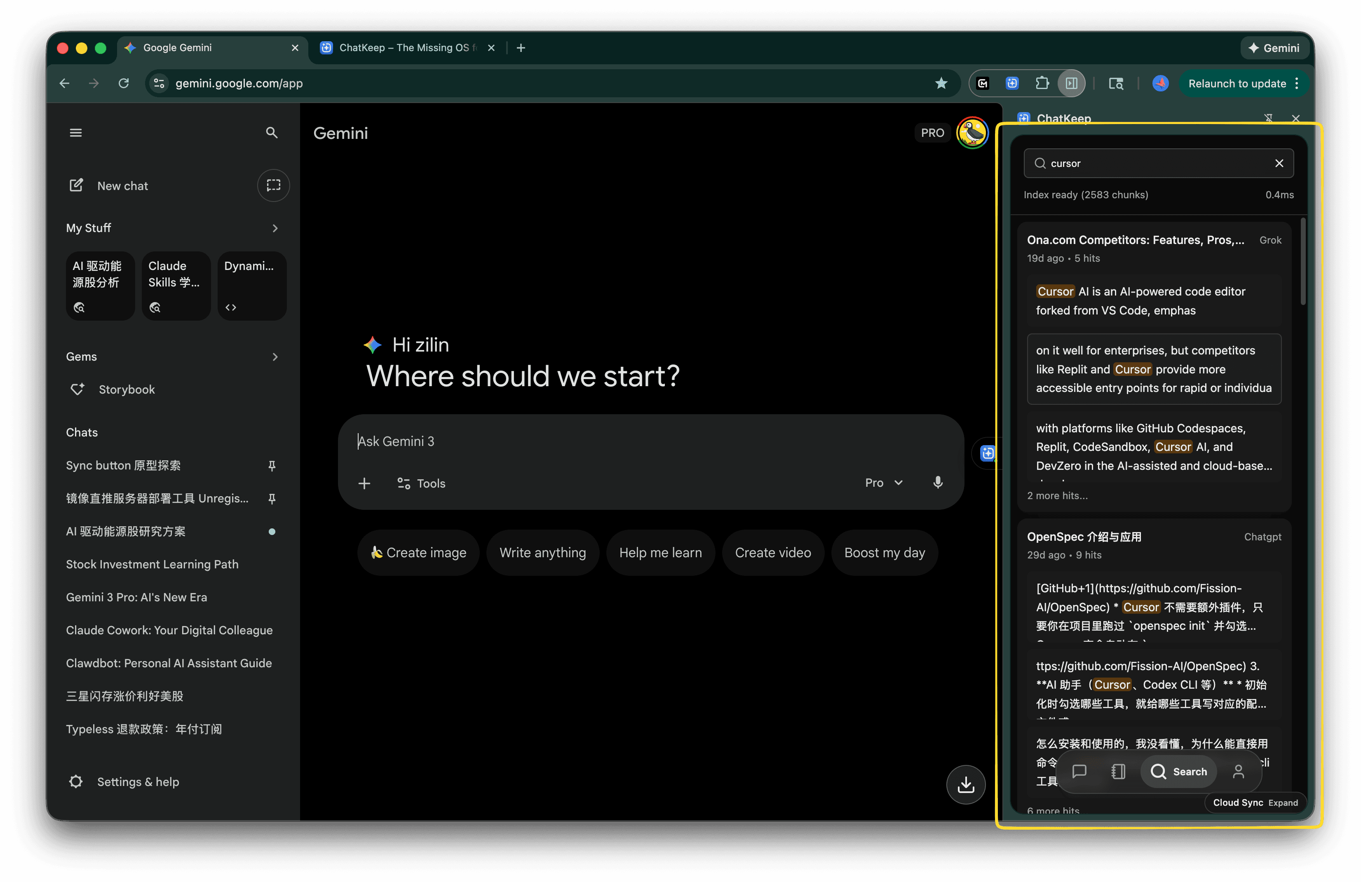Viewport: 1361px width, 882px height.
Task: Open the search icon in Gemini sidebar
Action: click(x=272, y=132)
